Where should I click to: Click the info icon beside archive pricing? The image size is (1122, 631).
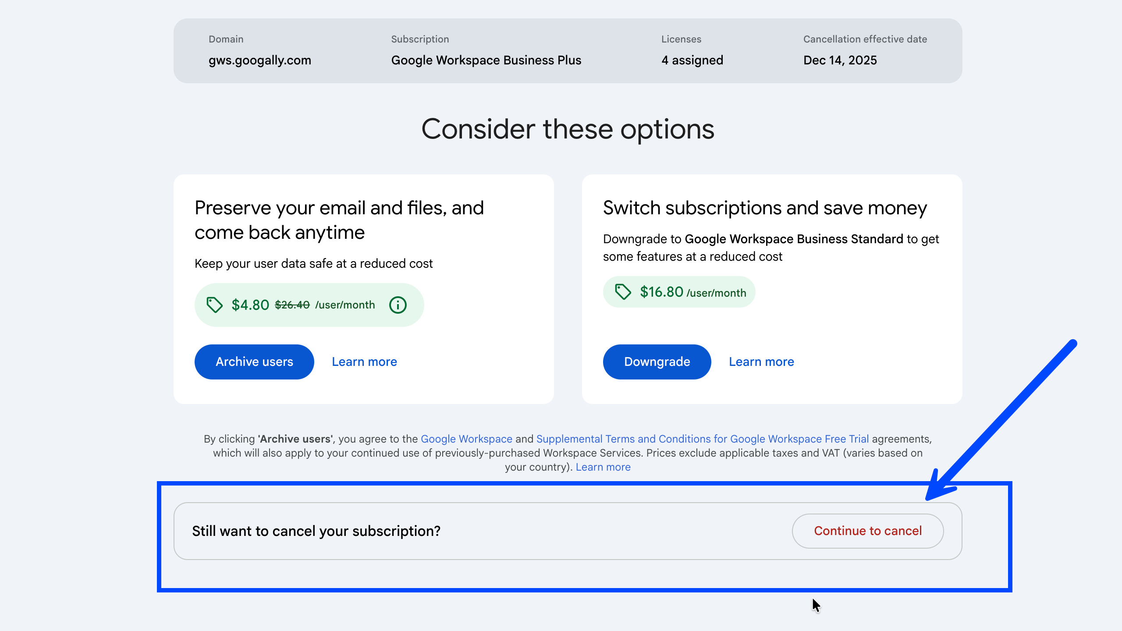(398, 305)
